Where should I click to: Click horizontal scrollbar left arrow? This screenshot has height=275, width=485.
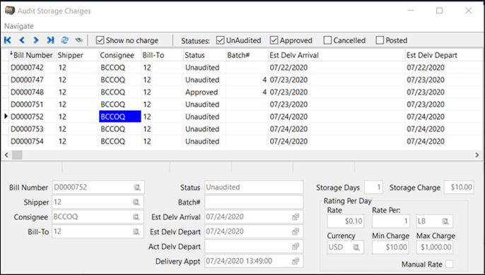coord(6,155)
